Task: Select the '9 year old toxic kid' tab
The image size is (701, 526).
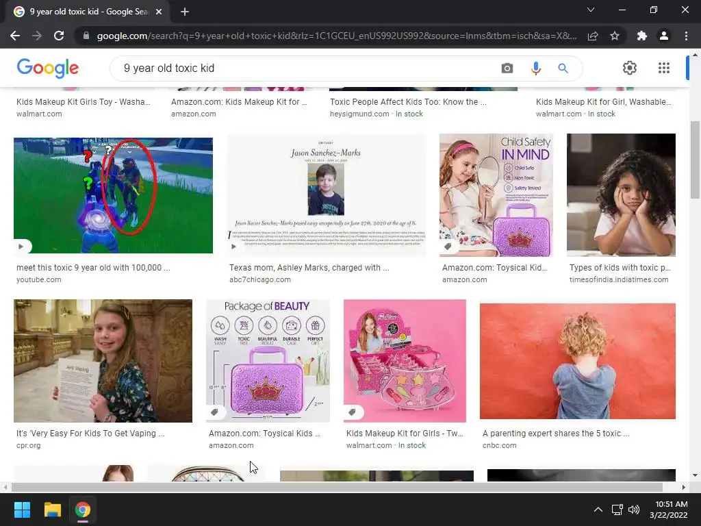Action: [88, 12]
